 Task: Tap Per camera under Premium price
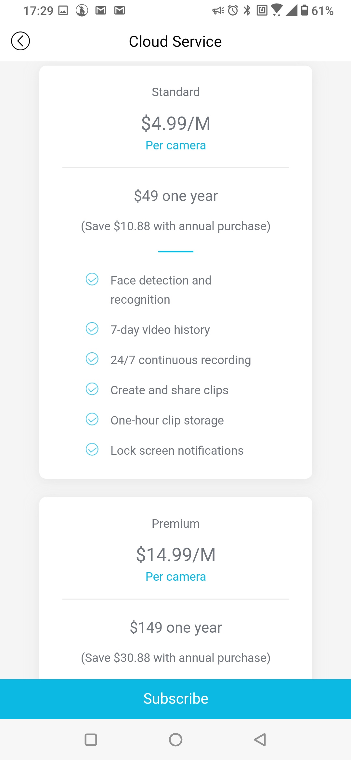(175, 577)
